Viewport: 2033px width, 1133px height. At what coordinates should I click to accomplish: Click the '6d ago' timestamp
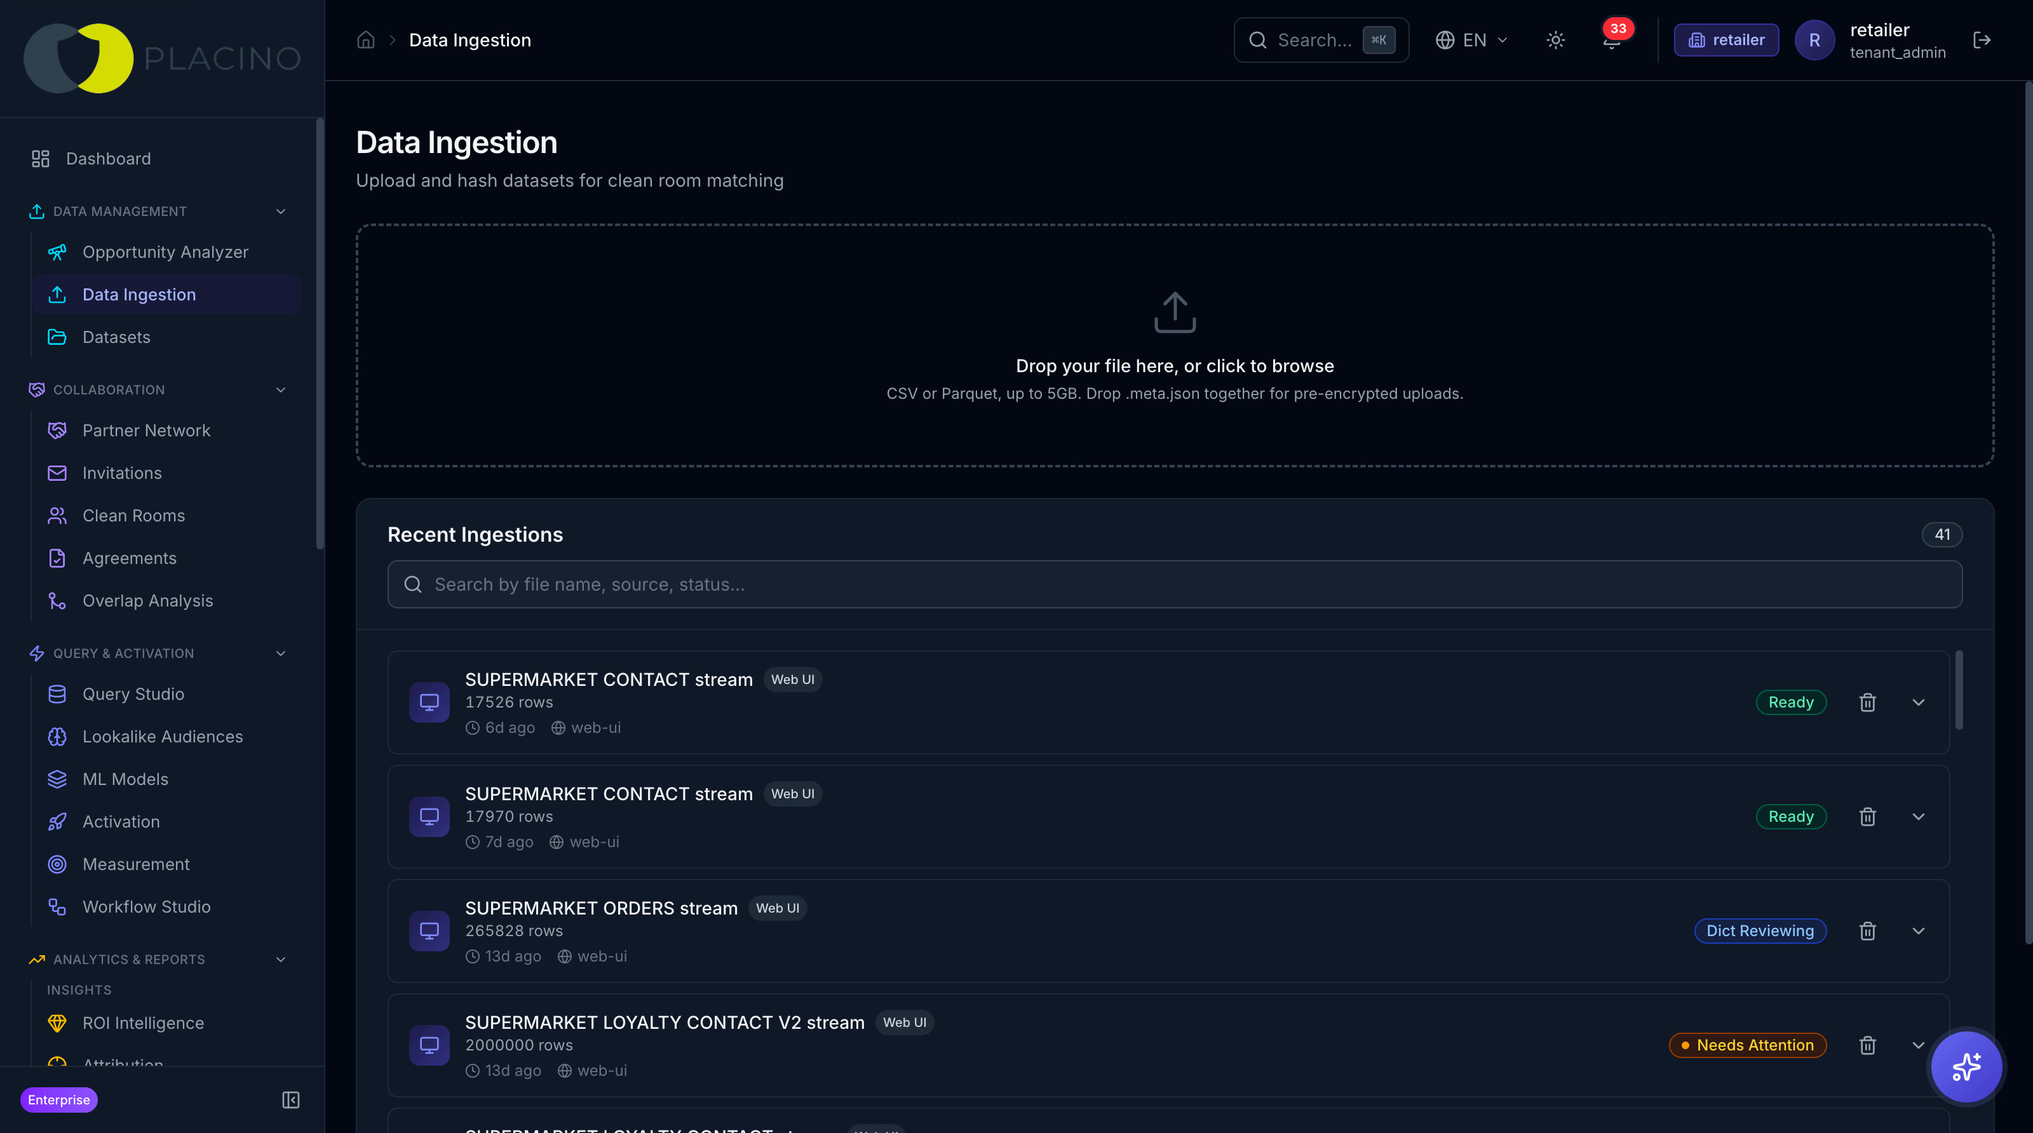pos(509,727)
